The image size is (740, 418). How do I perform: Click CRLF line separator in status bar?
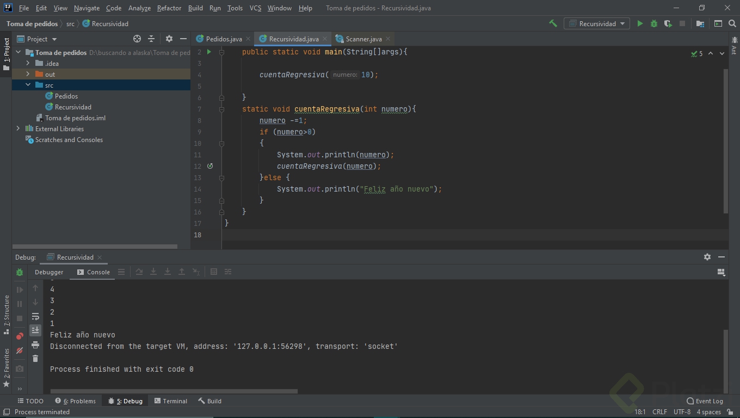coord(659,411)
